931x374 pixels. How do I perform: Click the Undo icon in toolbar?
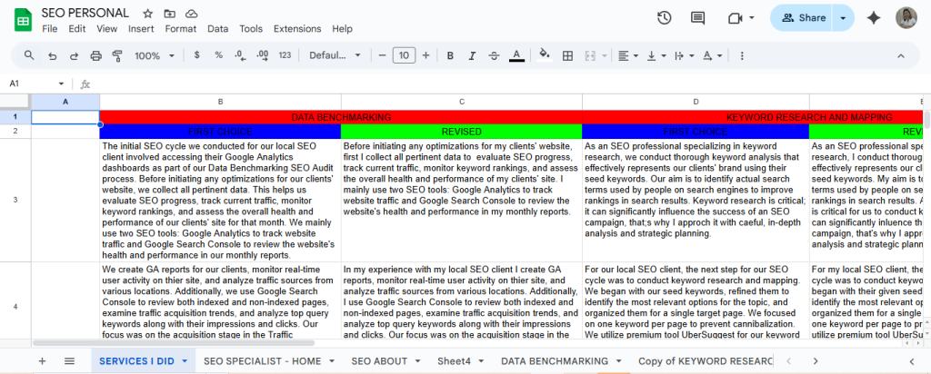tap(53, 55)
